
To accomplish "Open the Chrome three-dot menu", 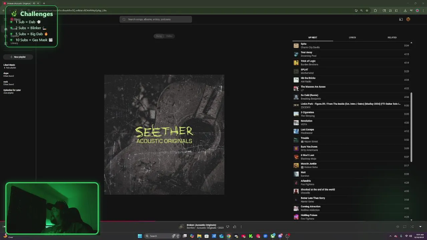I will coord(423,10).
